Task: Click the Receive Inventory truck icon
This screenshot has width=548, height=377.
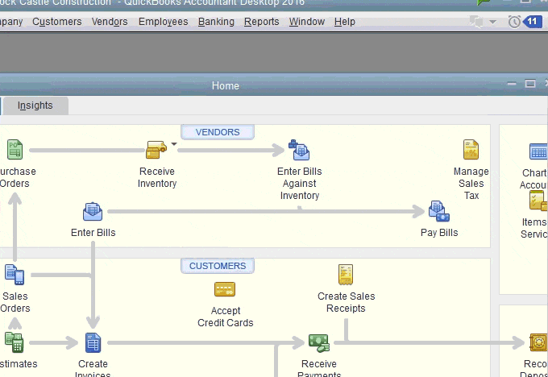Action: coord(156,150)
